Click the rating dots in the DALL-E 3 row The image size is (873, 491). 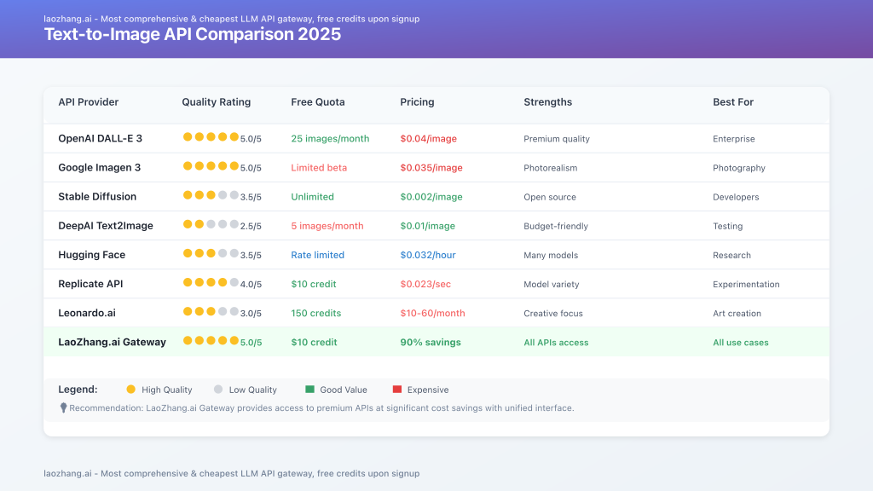coord(211,137)
